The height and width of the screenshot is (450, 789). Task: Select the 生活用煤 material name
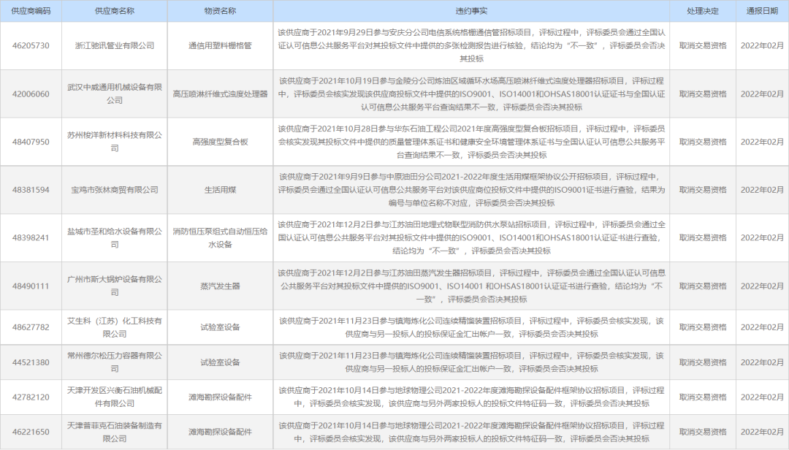221,189
